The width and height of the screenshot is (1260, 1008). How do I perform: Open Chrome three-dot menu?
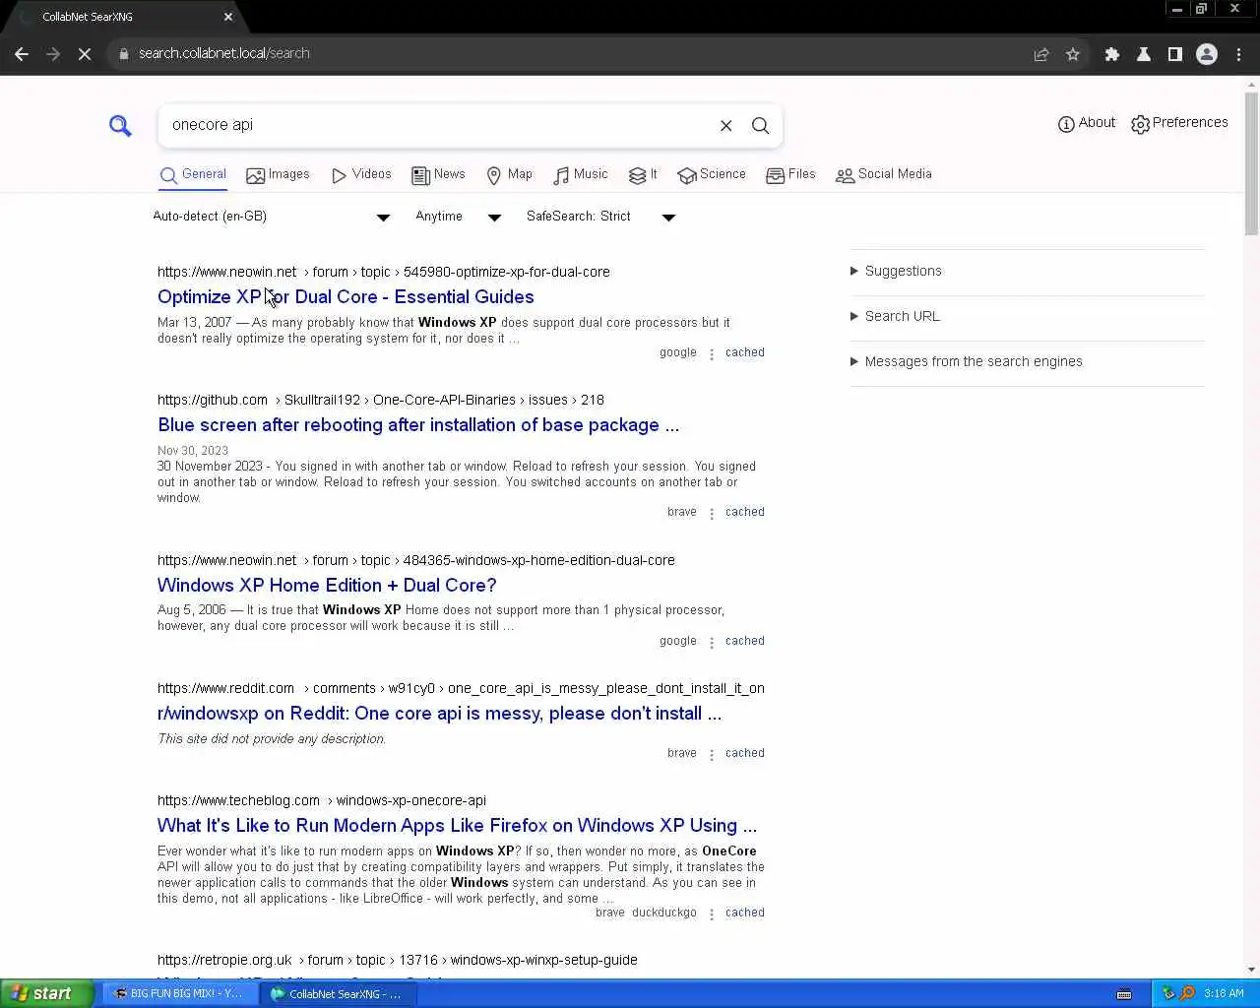(x=1239, y=54)
